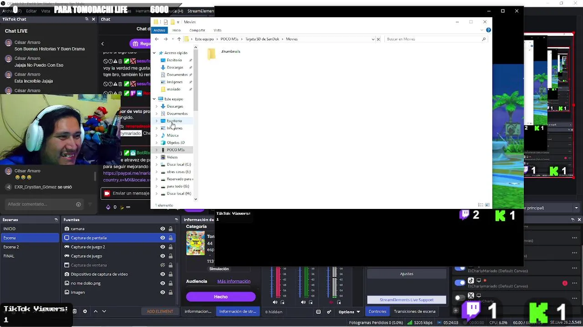
Task: Open the Compartir ribbon tab
Action: (197, 30)
